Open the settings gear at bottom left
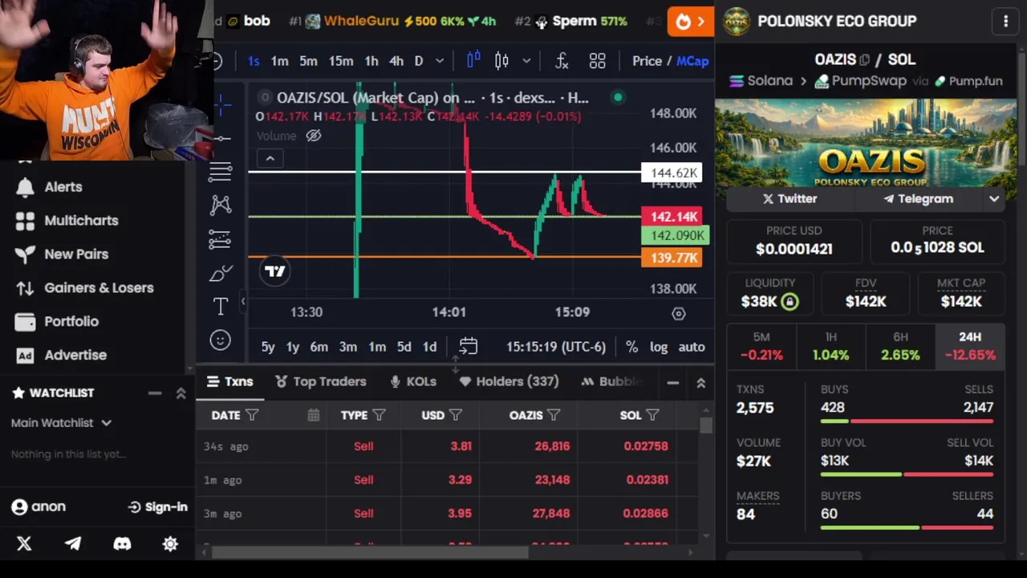This screenshot has width=1027, height=578. (170, 543)
